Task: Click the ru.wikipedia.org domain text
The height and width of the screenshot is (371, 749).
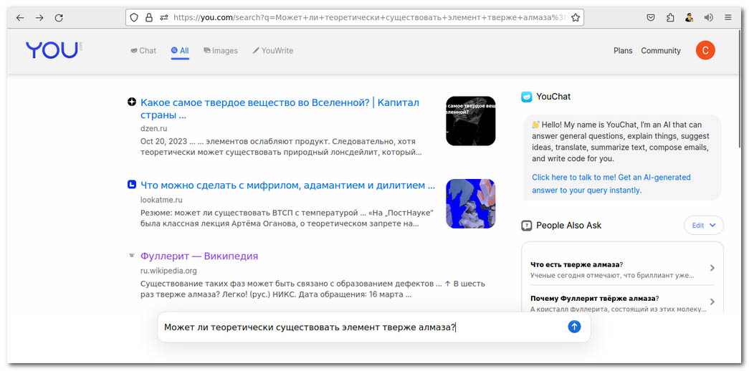Action: click(168, 271)
